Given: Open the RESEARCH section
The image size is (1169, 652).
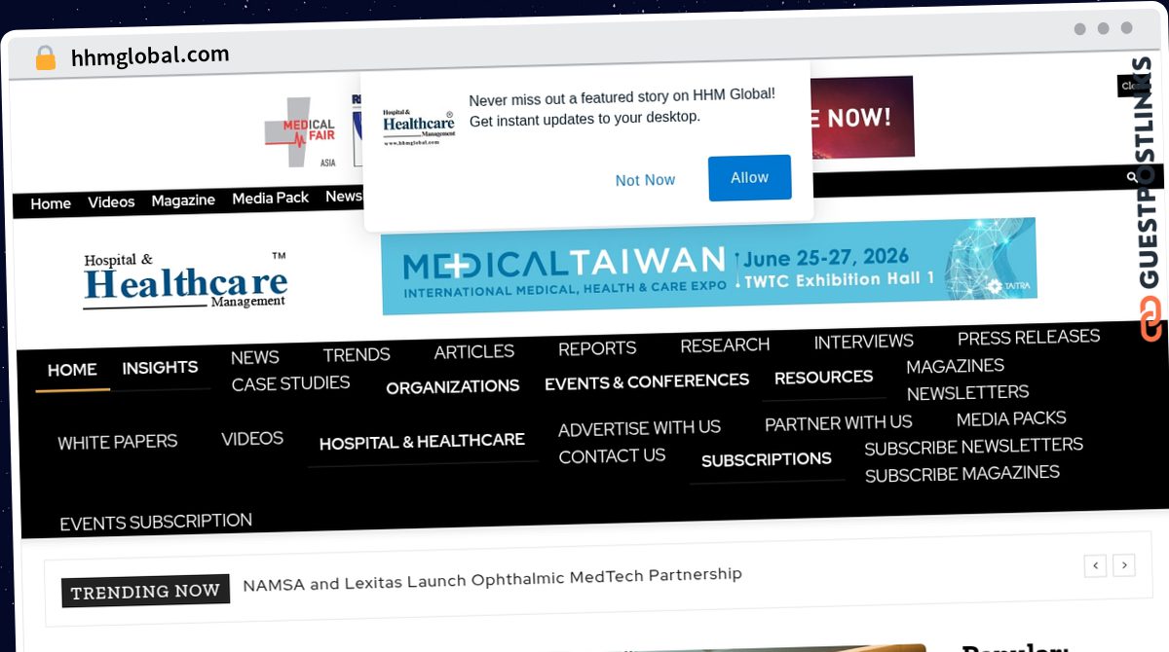Looking at the screenshot, I should [725, 345].
